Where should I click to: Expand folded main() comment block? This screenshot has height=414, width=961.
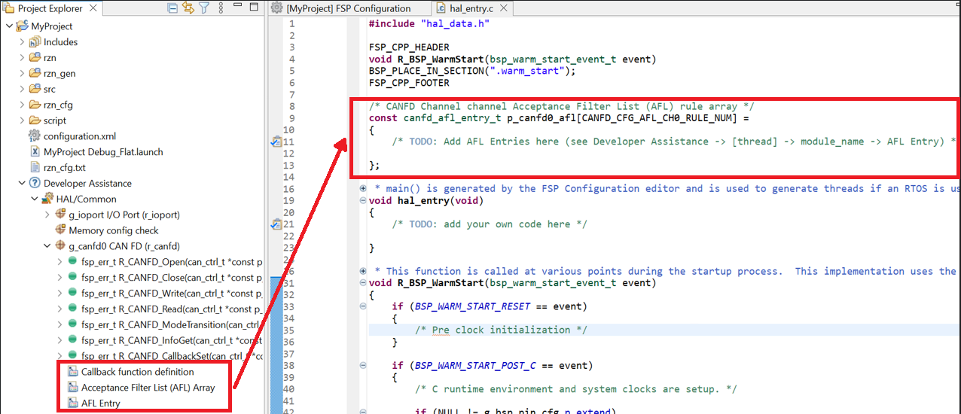coord(363,189)
